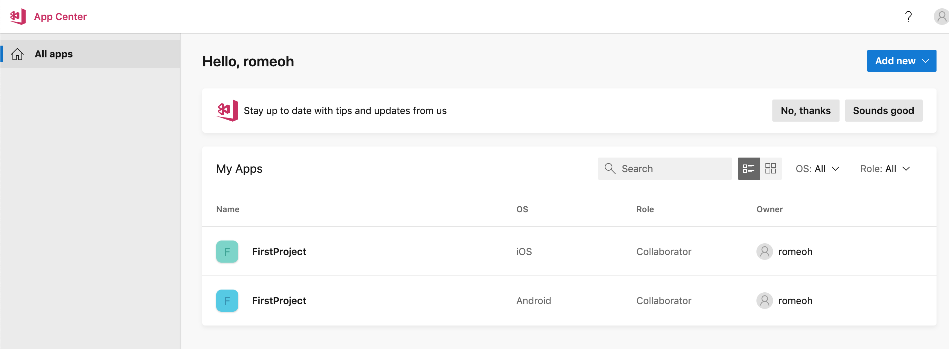Click the owner avatar in the iOS row

pos(764,252)
